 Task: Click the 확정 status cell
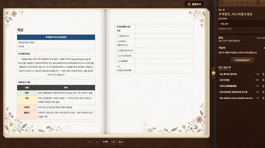coord(27,93)
